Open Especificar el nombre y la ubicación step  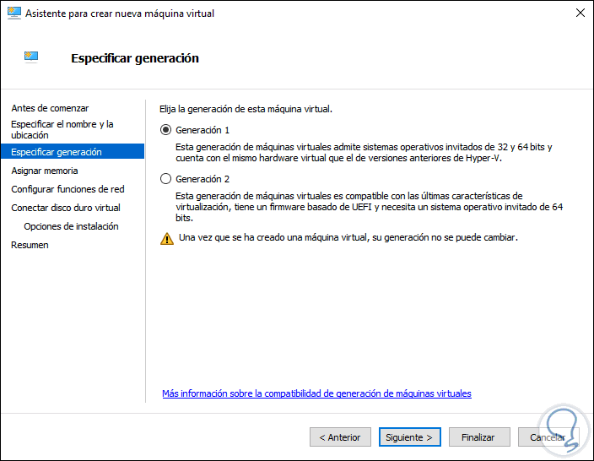click(x=62, y=129)
